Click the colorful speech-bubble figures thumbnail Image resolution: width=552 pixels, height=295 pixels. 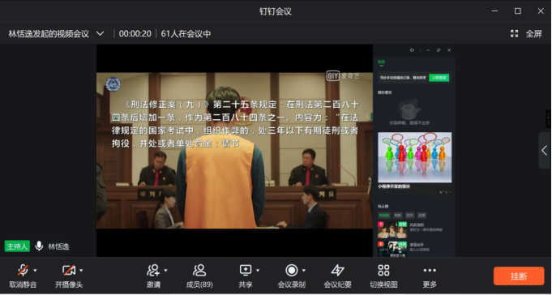(415, 157)
